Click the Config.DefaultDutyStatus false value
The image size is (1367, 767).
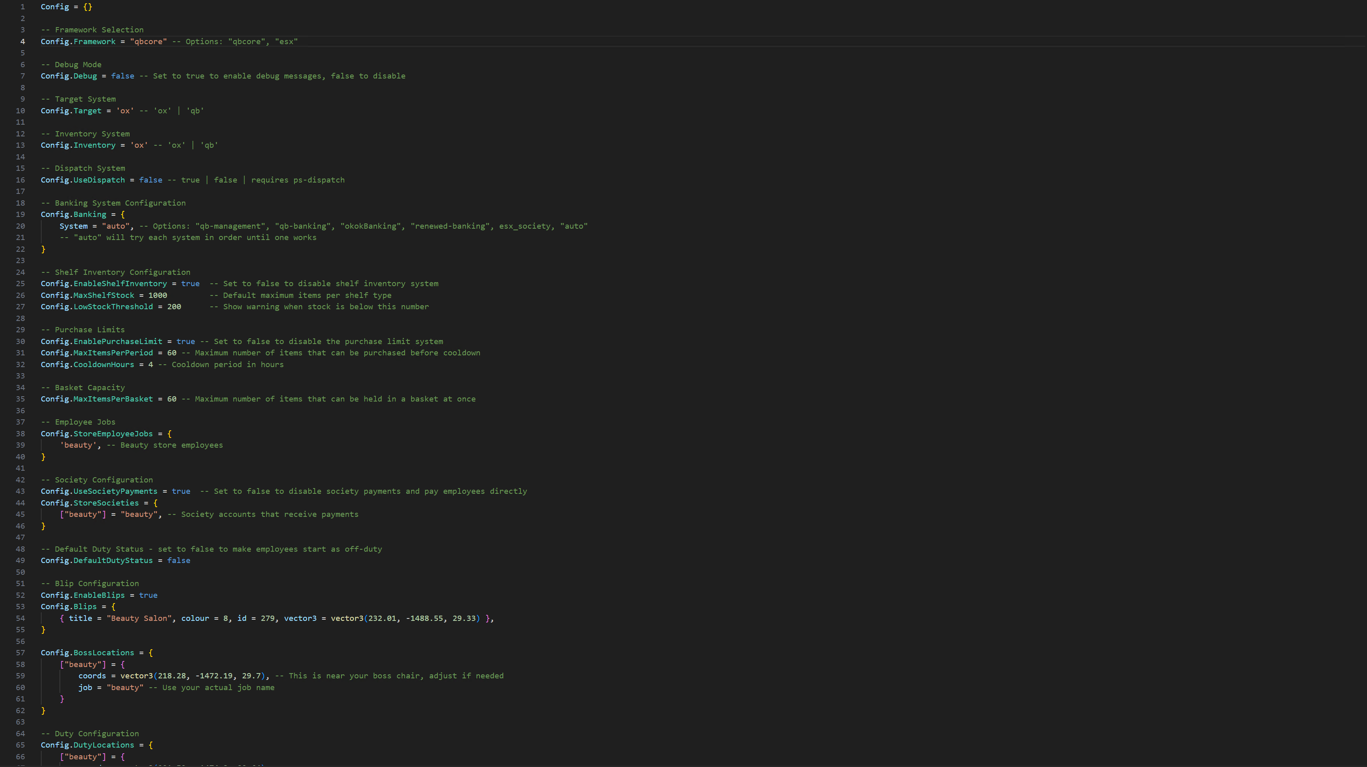[x=178, y=561]
